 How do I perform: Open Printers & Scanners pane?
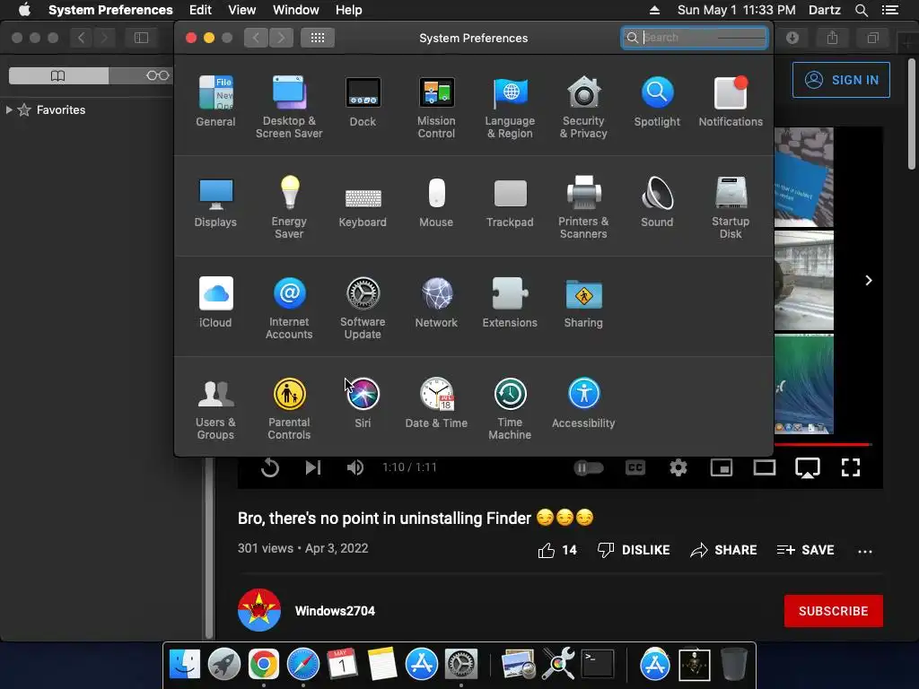pyautogui.click(x=583, y=207)
